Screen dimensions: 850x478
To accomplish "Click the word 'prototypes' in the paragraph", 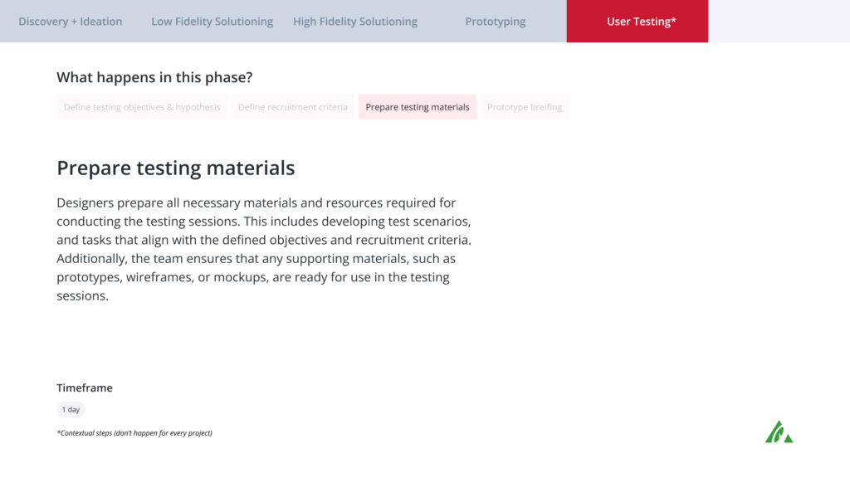I will click(90, 277).
